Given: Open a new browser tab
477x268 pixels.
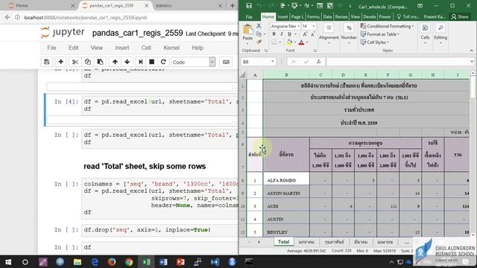Looking at the screenshot, I should pos(233,5).
